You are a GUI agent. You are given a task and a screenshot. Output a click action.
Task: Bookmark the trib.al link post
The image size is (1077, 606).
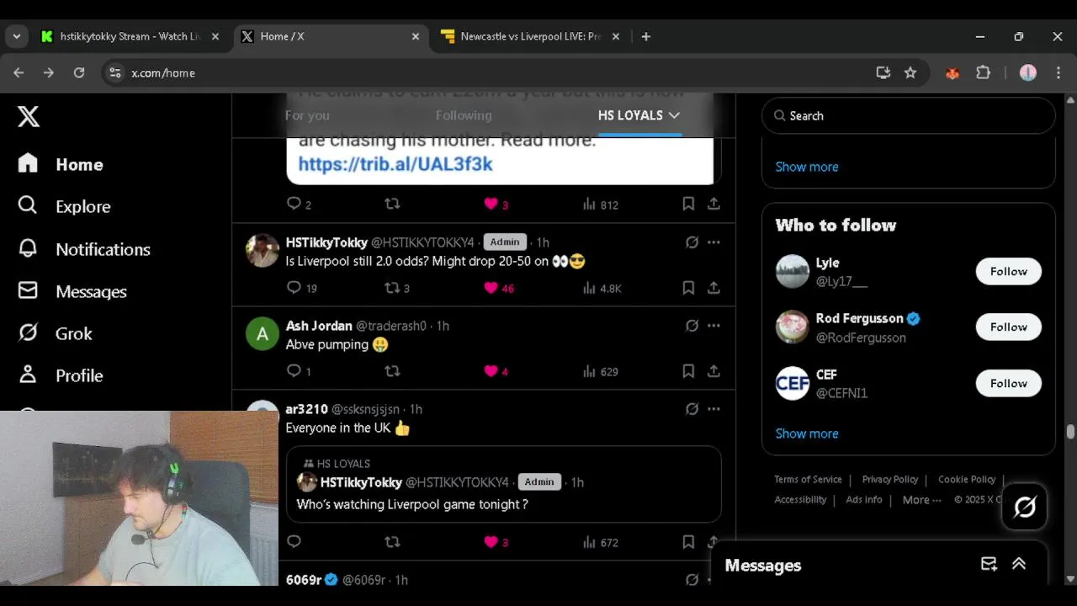688,204
